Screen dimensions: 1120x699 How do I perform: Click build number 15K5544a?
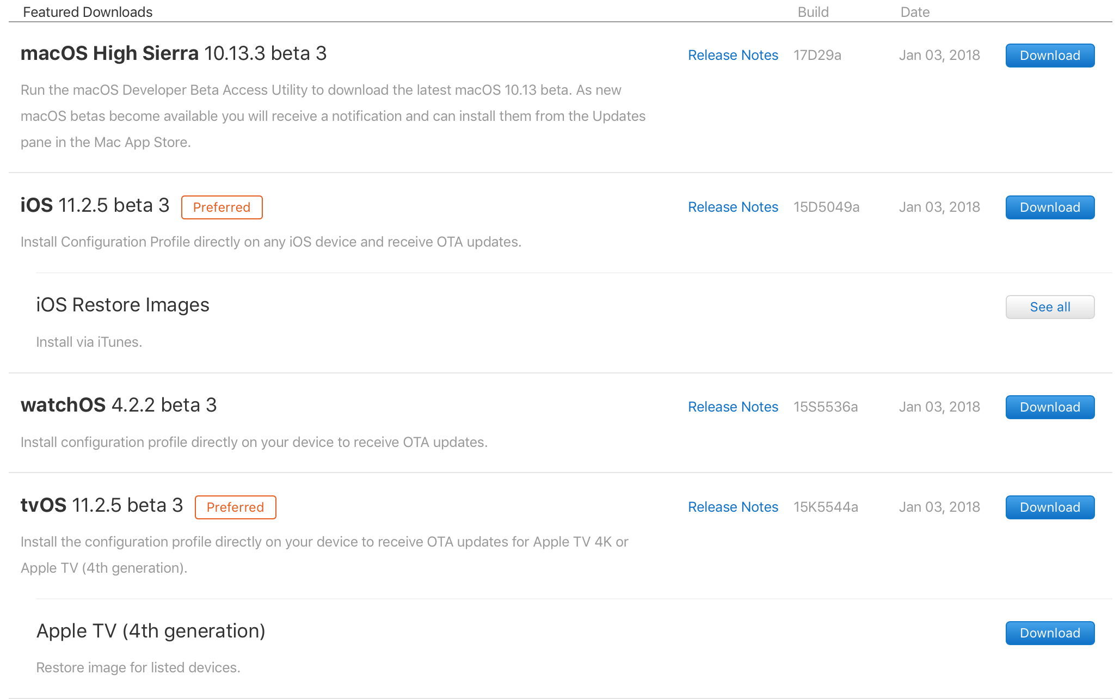[x=825, y=507]
